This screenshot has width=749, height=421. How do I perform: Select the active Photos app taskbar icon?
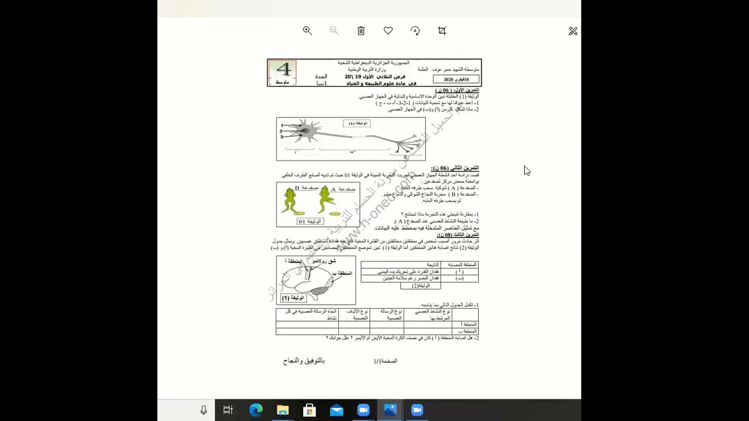click(x=390, y=410)
